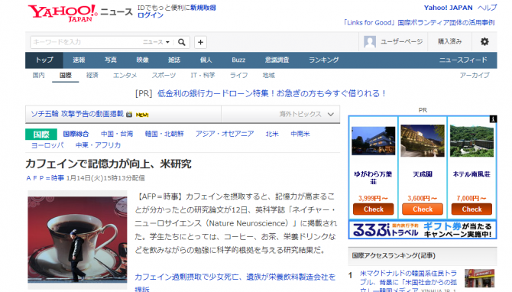The width and height of the screenshot is (512, 292).
Task: Select the 雑誌 tab
Action: [174, 60]
